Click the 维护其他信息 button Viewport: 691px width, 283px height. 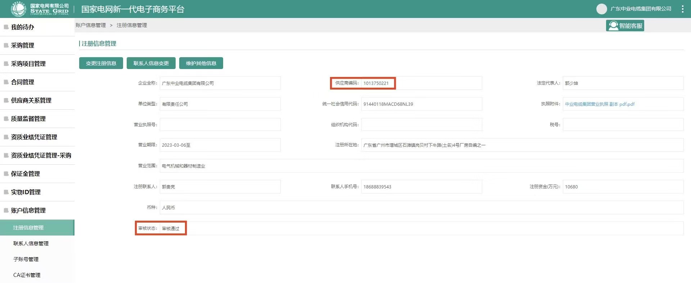[x=201, y=63]
